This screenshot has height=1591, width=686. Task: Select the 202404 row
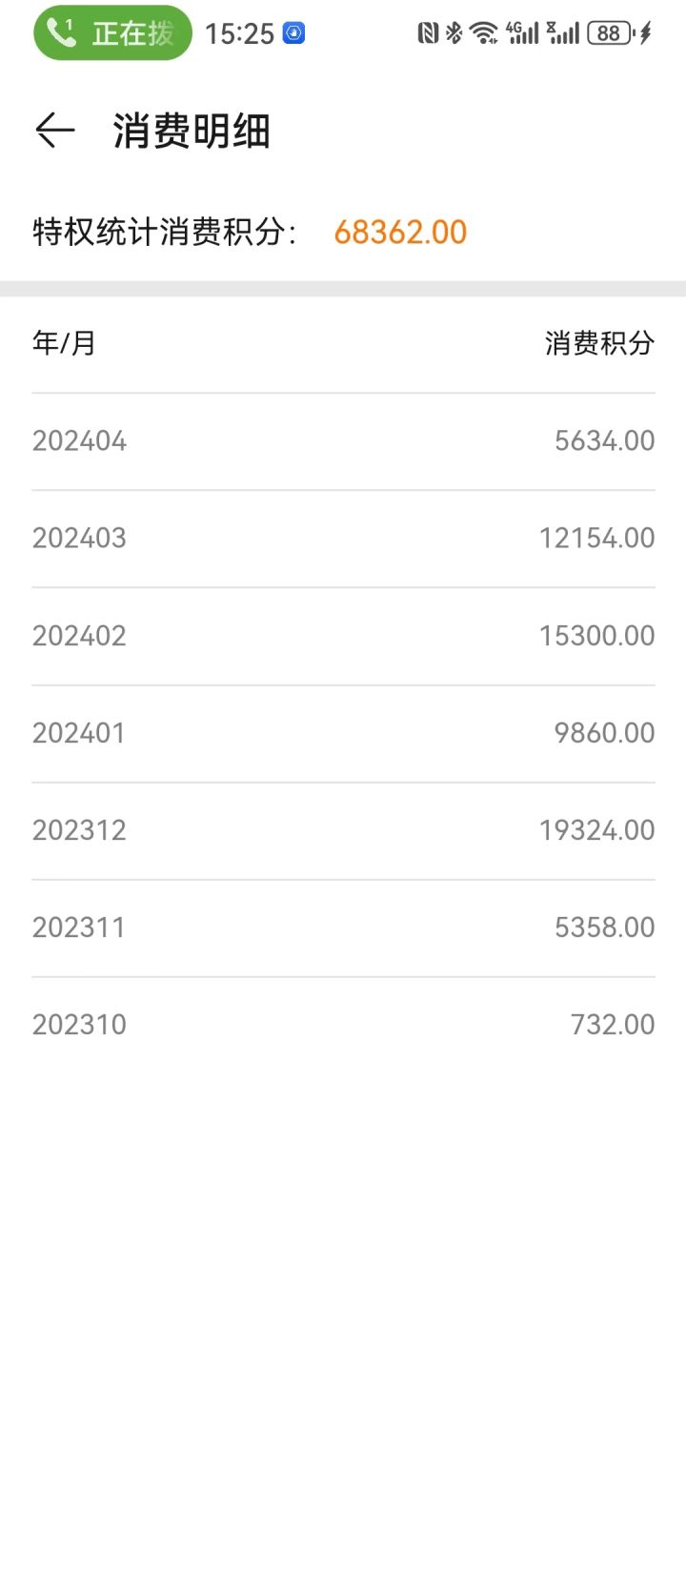click(x=343, y=441)
